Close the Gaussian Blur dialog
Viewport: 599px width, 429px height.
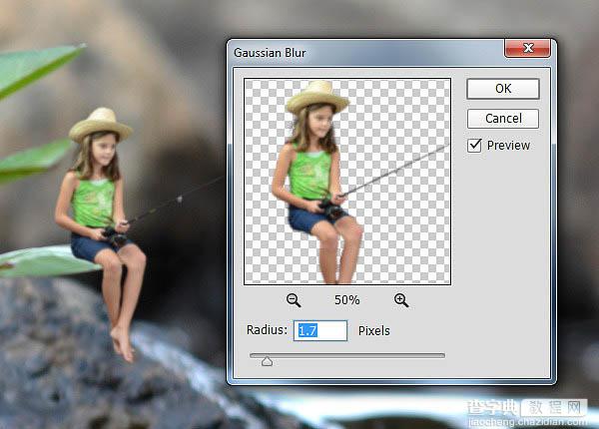pyautogui.click(x=527, y=48)
